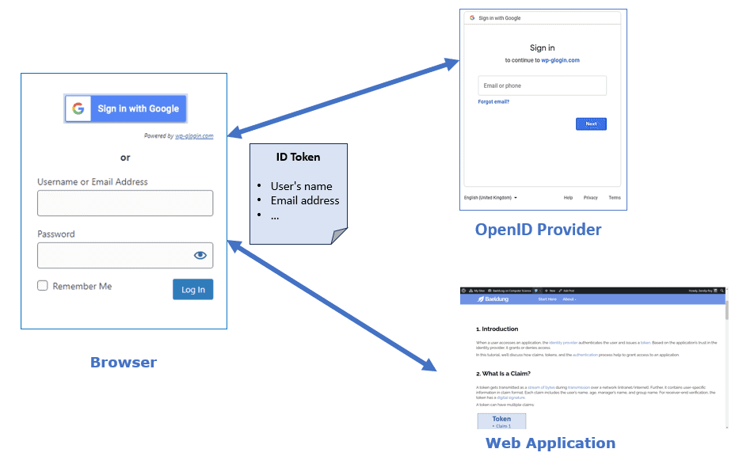Open the comments bubble icon in admin bar
The image size is (739, 464).
(536, 290)
